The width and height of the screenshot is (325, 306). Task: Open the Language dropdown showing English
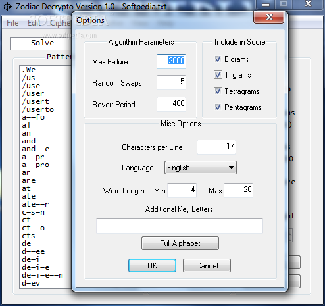[x=201, y=168]
